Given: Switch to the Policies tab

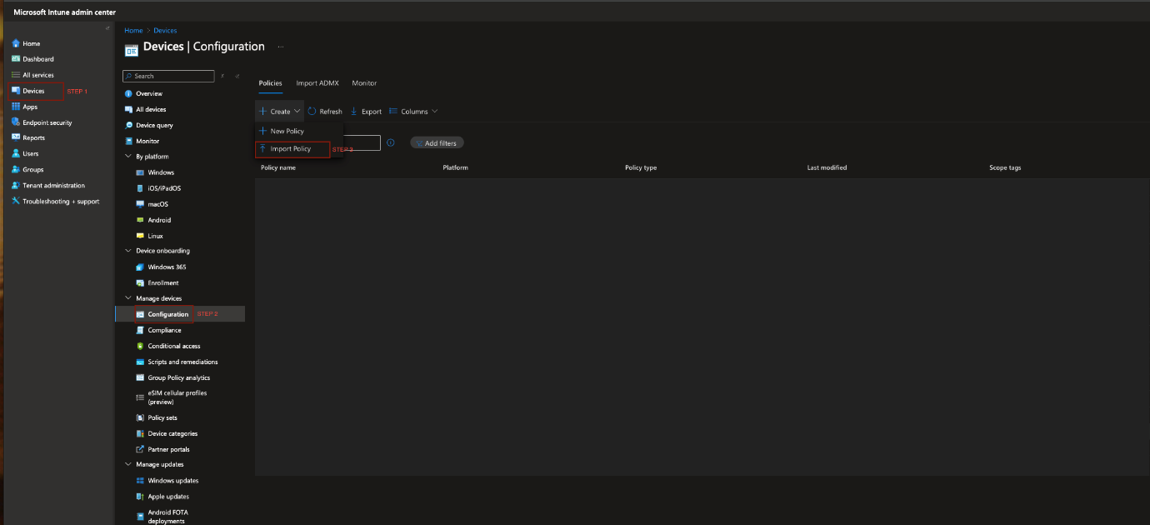Looking at the screenshot, I should (x=270, y=83).
